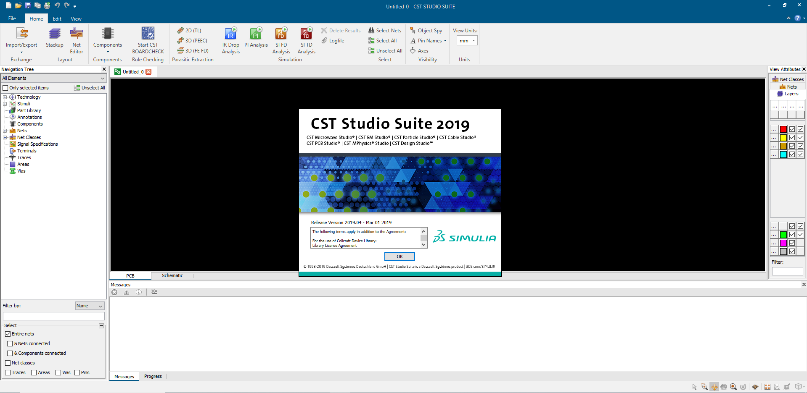The height and width of the screenshot is (393, 807).
Task: Open the Pin Names dropdown
Action: [x=428, y=41]
